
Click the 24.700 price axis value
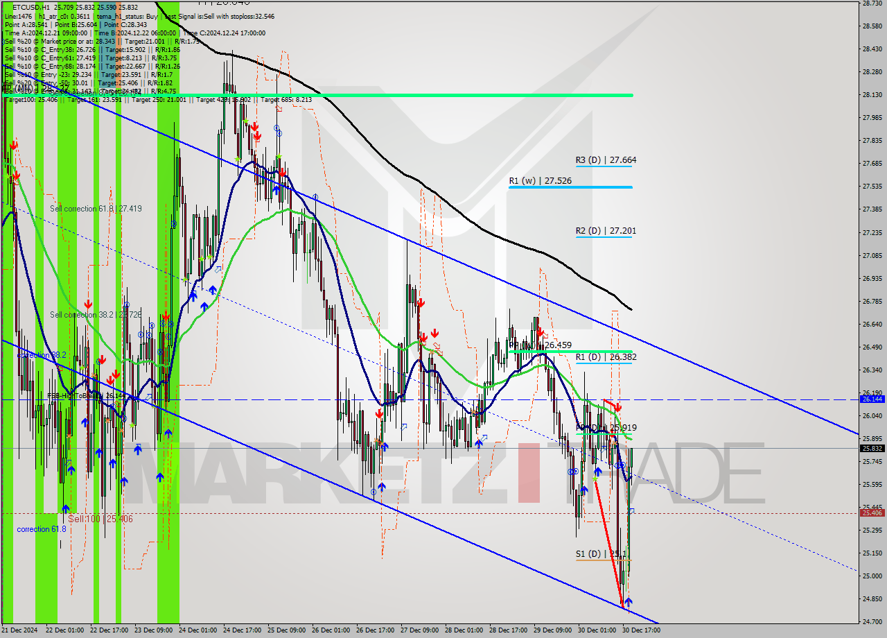[x=872, y=621]
